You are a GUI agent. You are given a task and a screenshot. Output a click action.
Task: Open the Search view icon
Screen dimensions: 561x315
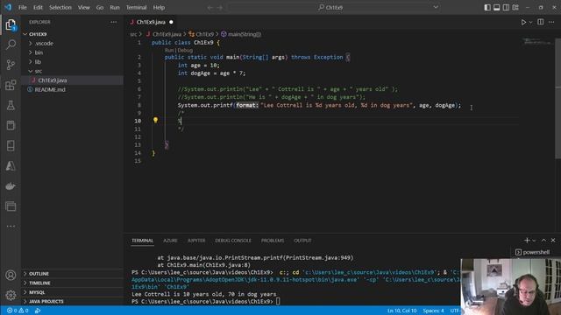(11, 45)
